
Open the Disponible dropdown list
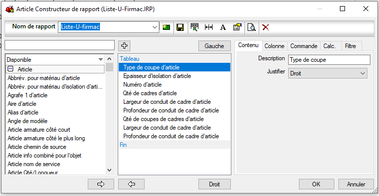pos(100,60)
